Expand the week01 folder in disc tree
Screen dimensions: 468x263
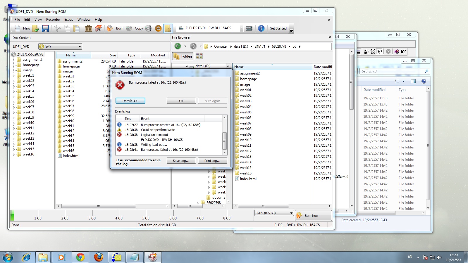click(14, 76)
